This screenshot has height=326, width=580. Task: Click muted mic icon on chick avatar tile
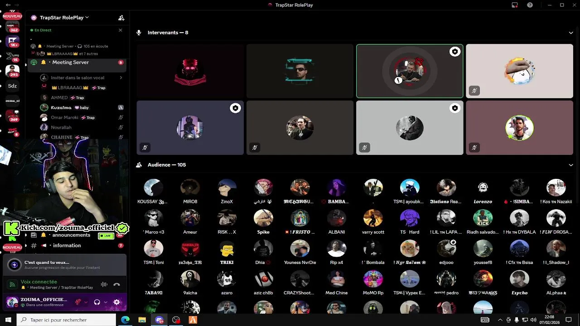pos(474,91)
